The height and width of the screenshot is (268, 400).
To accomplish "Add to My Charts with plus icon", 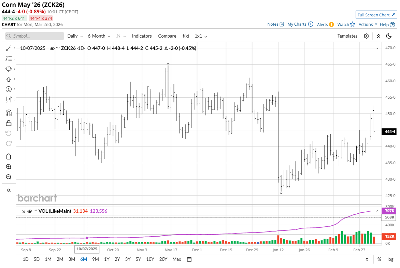I will [x=311, y=24].
